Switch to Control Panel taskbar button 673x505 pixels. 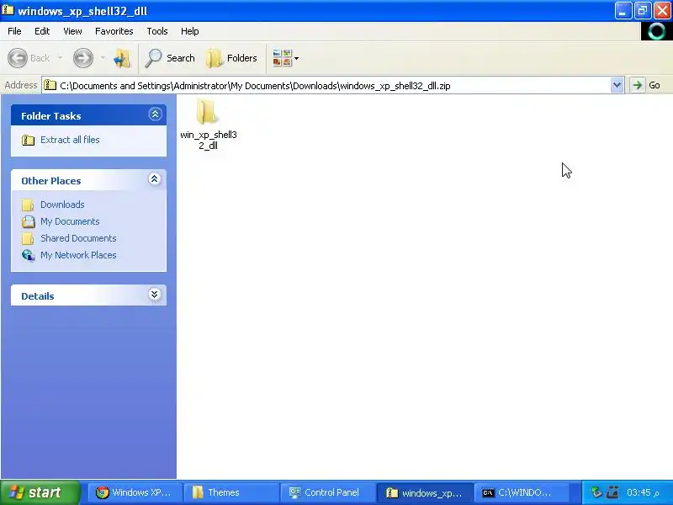click(328, 492)
